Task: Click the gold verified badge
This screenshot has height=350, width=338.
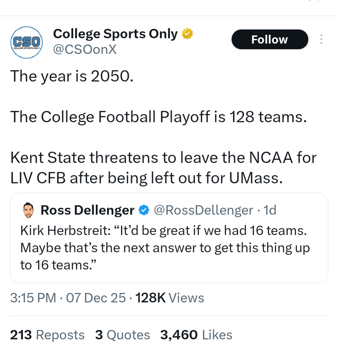Action: [x=187, y=34]
